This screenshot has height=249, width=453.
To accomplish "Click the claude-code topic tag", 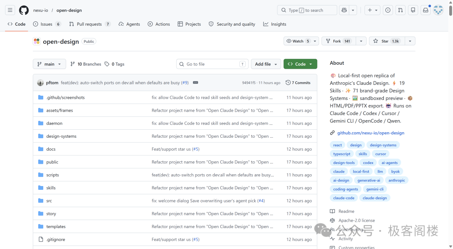I will 344,198.
